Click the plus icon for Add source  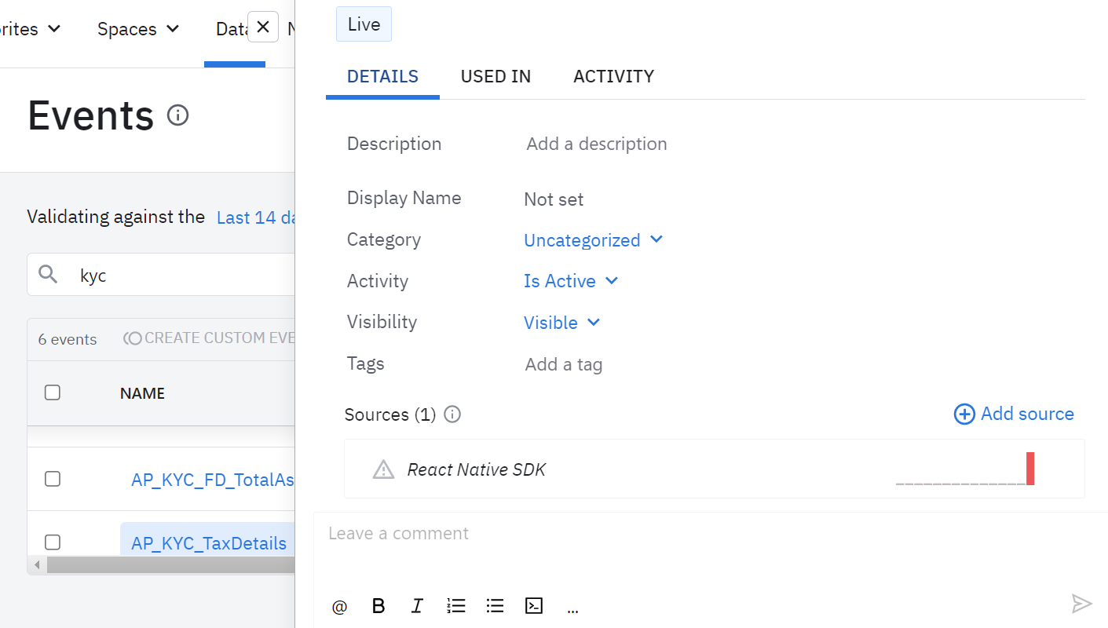tap(964, 414)
